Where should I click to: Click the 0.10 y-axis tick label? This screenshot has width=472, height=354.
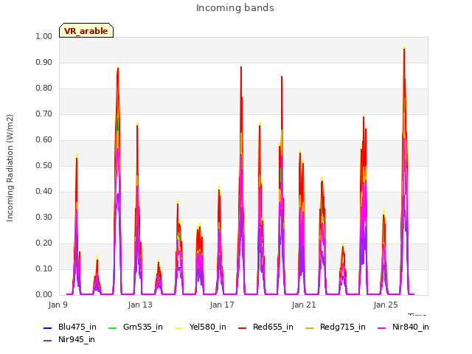(x=44, y=268)
